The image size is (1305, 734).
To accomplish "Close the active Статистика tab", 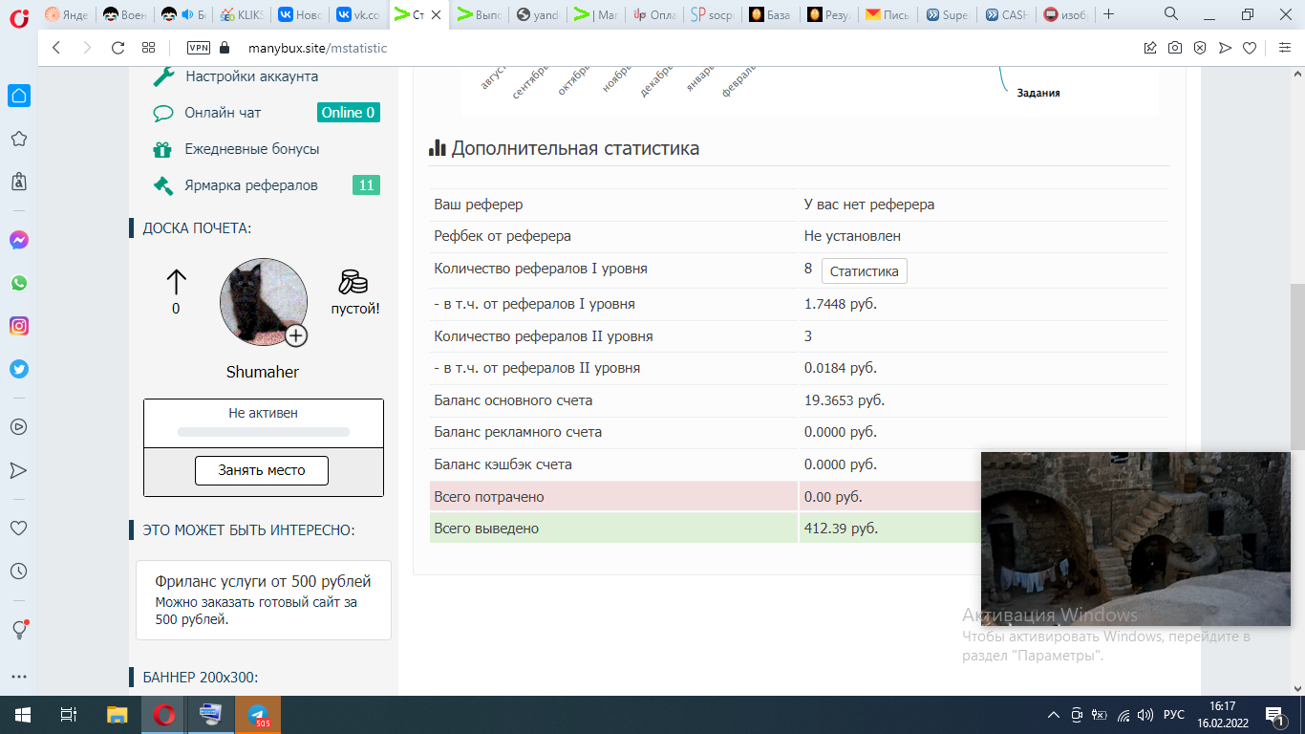I will [x=437, y=14].
